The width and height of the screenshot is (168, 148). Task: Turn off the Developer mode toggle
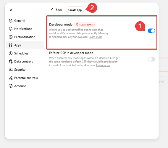[151, 31]
